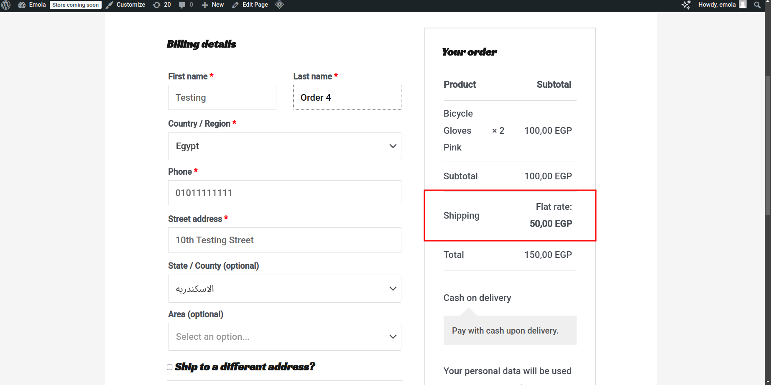771x385 pixels.
Task: Click the Cash on delivery payment label
Action: (x=477, y=298)
